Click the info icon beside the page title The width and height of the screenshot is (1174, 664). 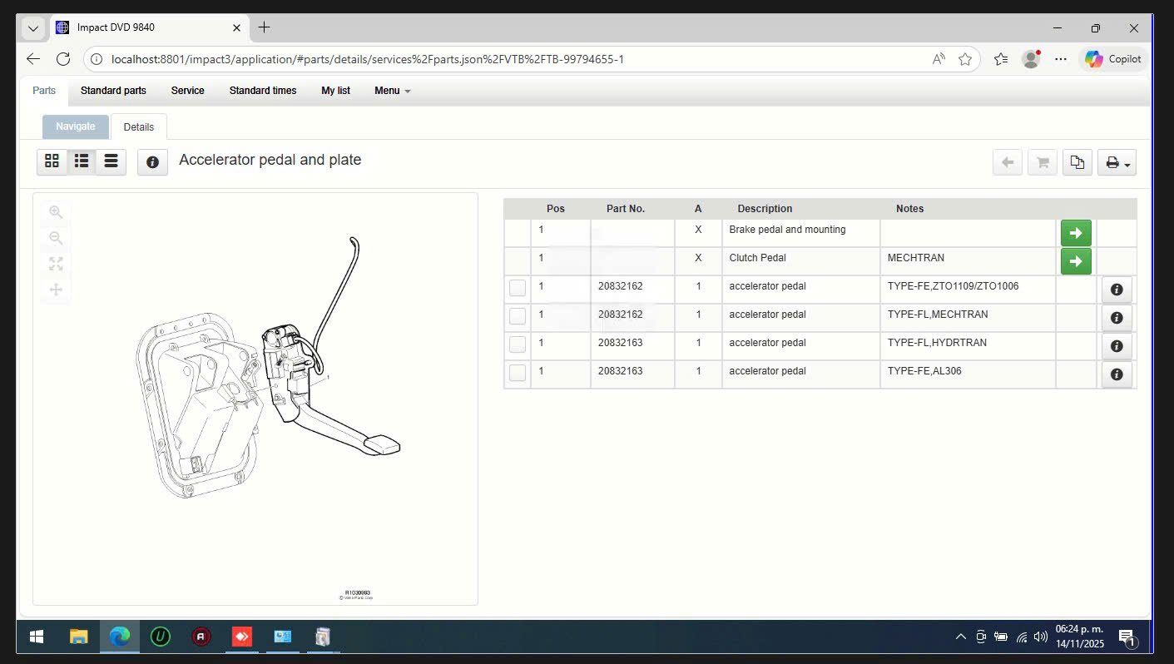pos(152,162)
